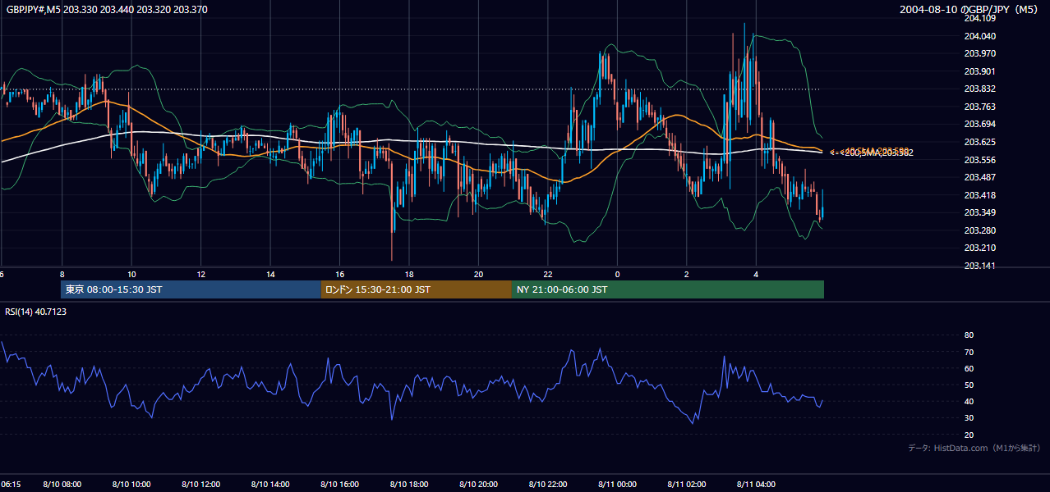Click the 8/10 16:00 time axis label
Image resolution: width=1050 pixels, height=492 pixels.
coord(340,485)
